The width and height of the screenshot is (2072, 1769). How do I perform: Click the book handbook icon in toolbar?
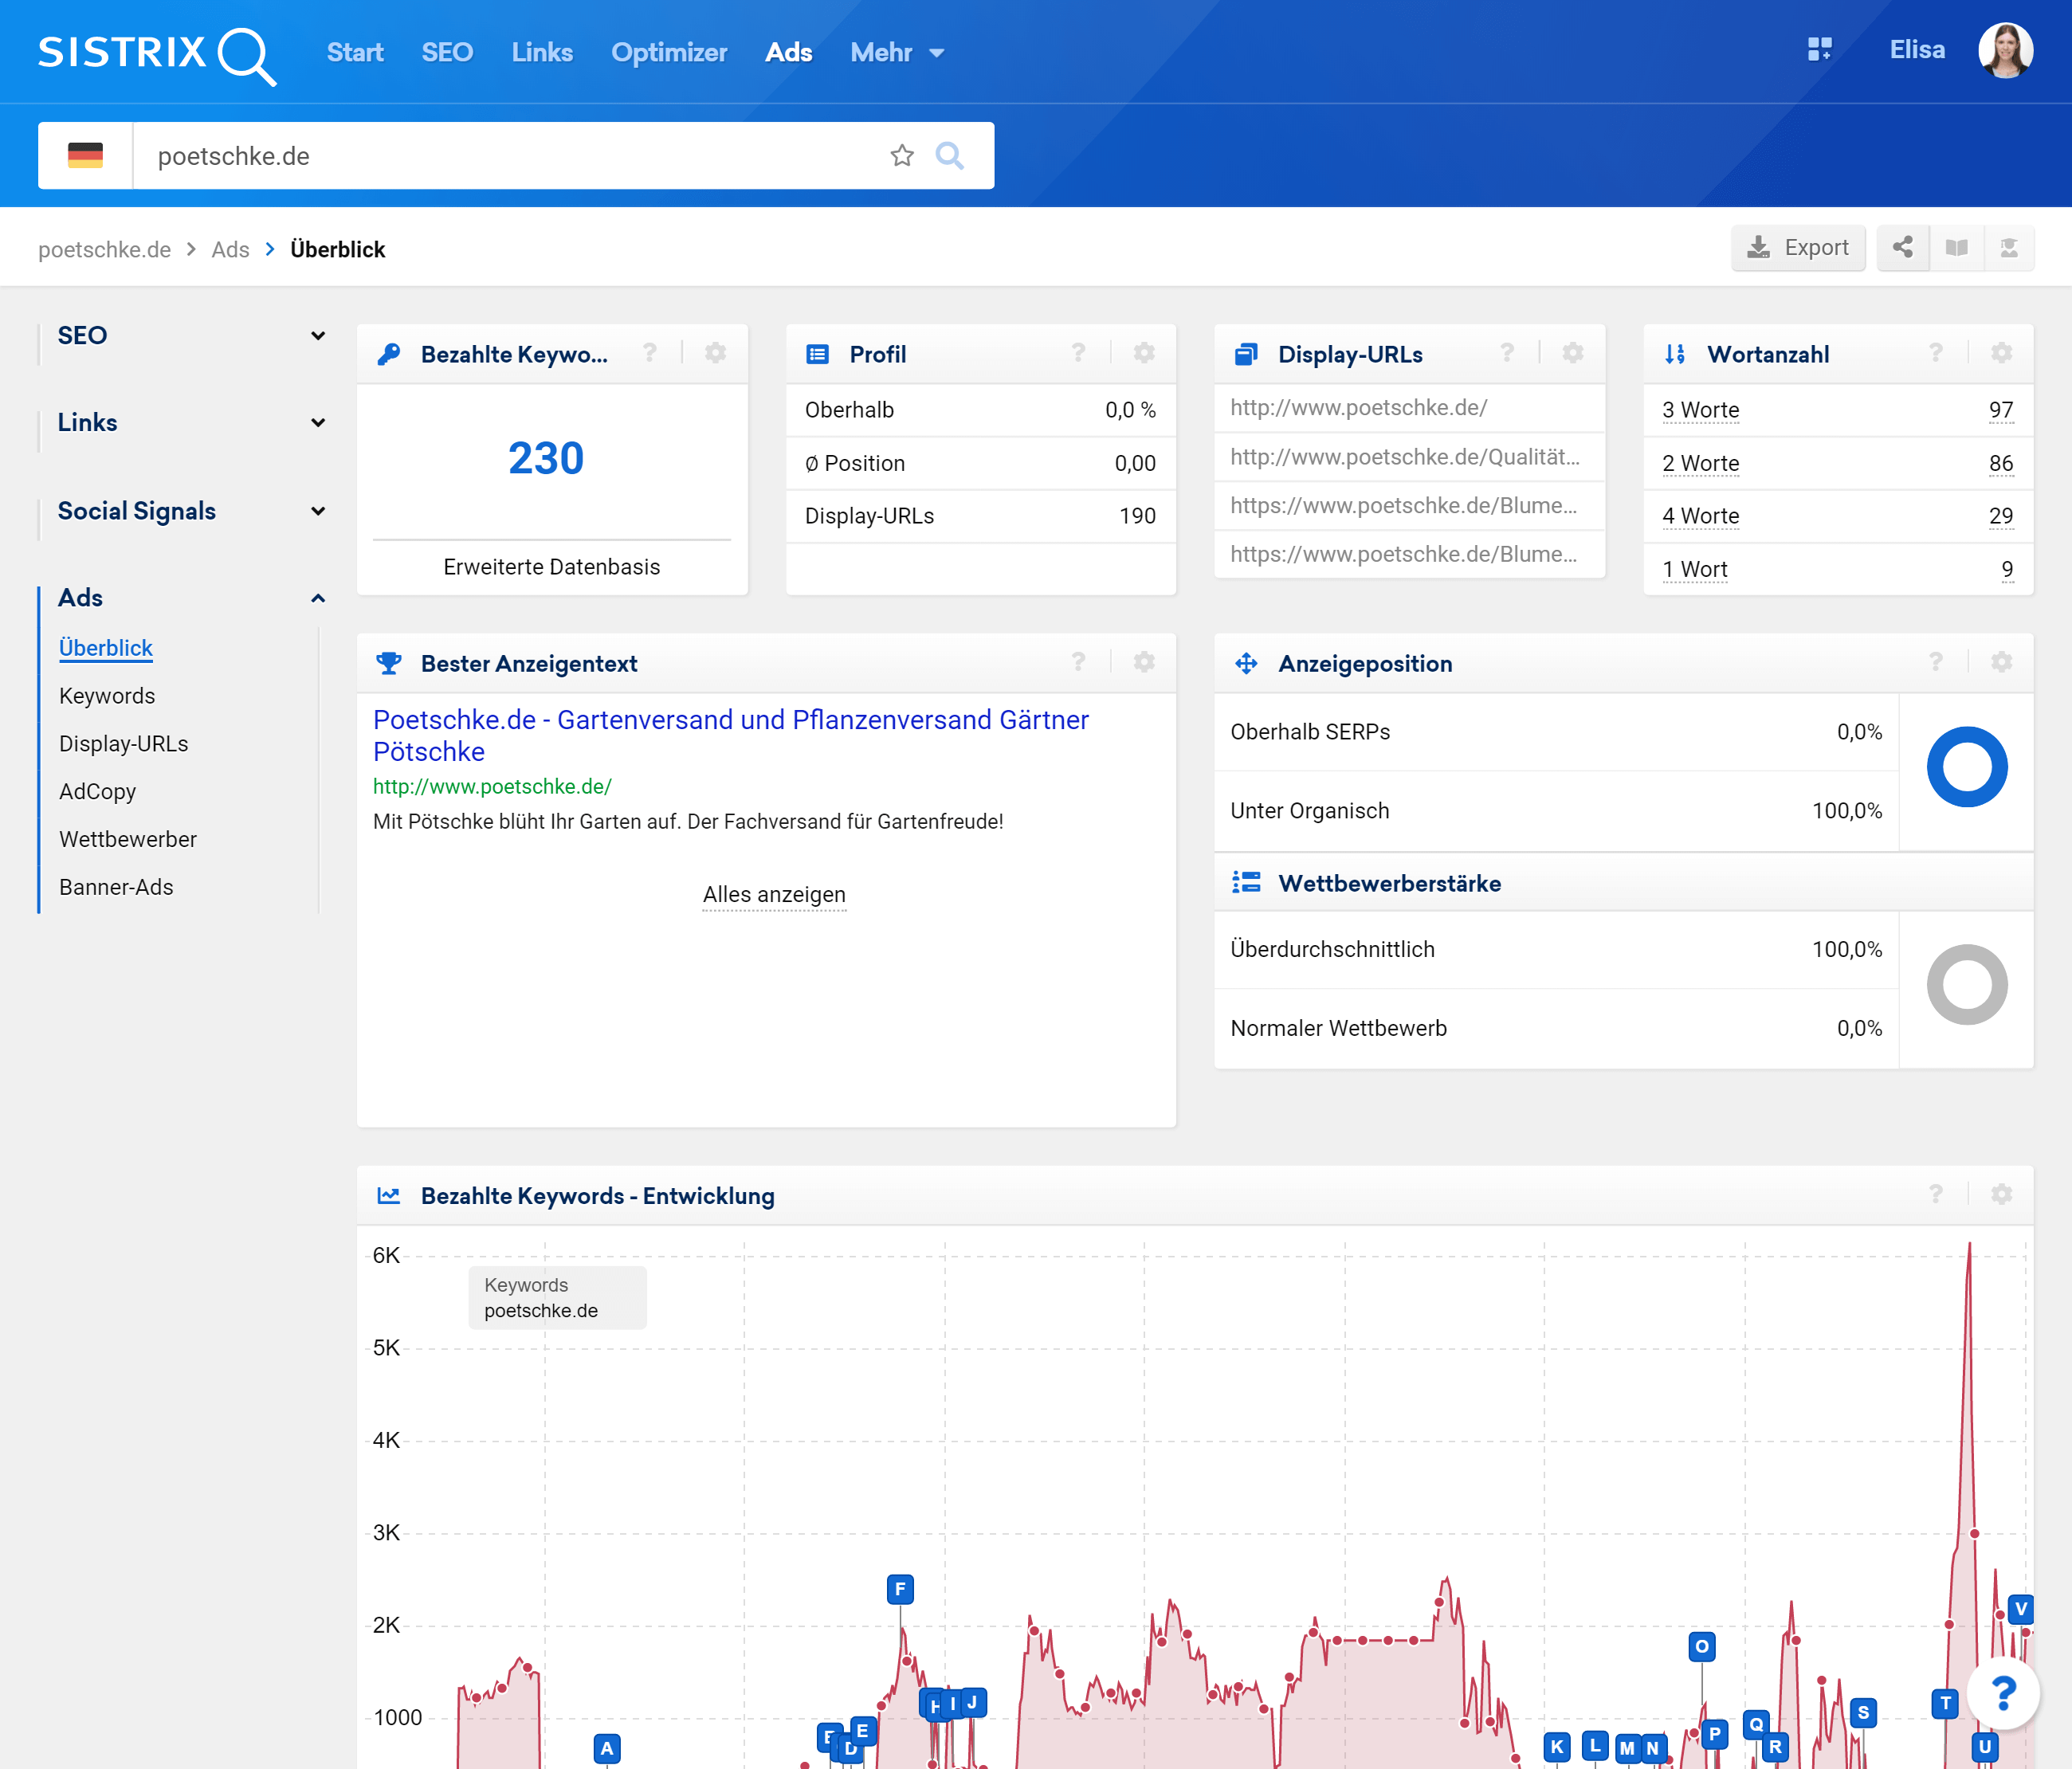[x=1956, y=247]
